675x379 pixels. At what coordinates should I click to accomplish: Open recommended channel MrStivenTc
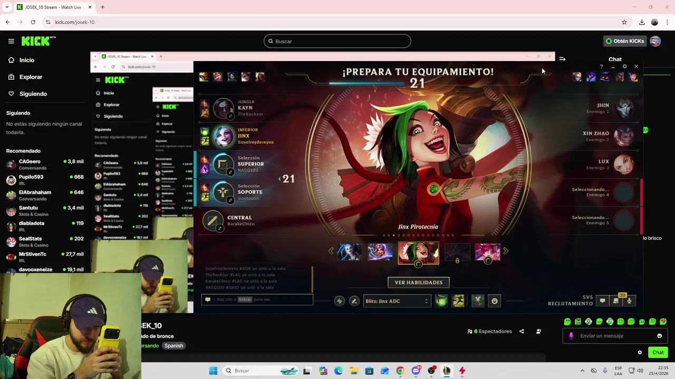click(45, 257)
